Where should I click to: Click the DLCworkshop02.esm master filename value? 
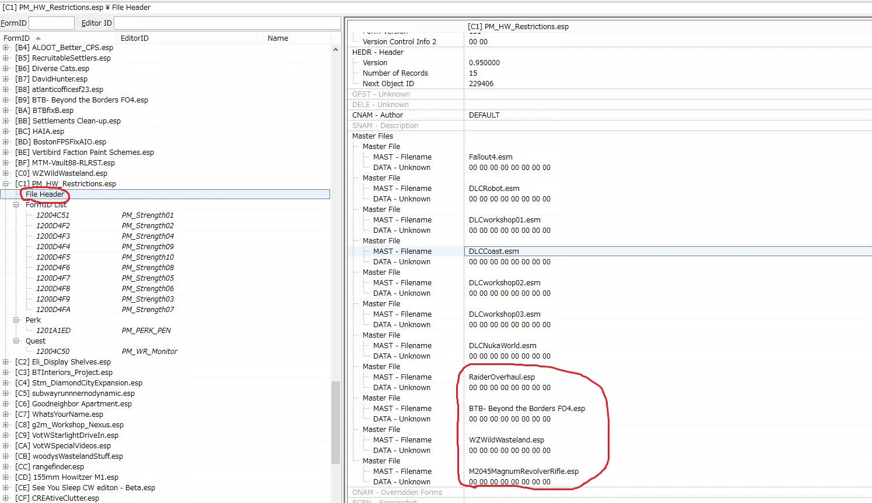click(x=505, y=283)
